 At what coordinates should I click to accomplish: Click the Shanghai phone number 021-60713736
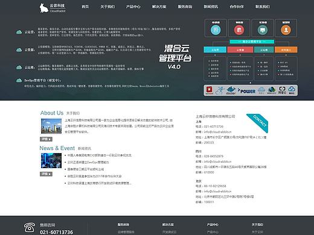click(214, 127)
